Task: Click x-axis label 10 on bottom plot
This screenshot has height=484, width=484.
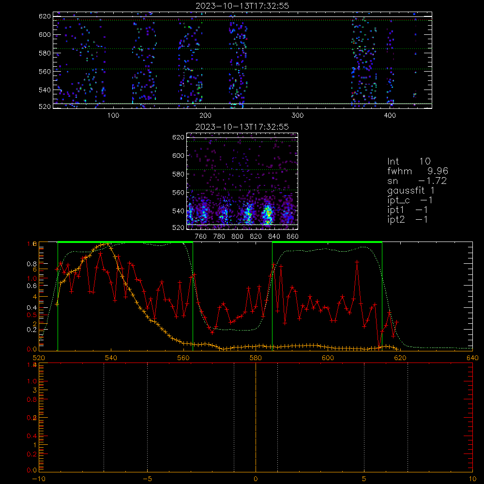Action: (x=472, y=479)
